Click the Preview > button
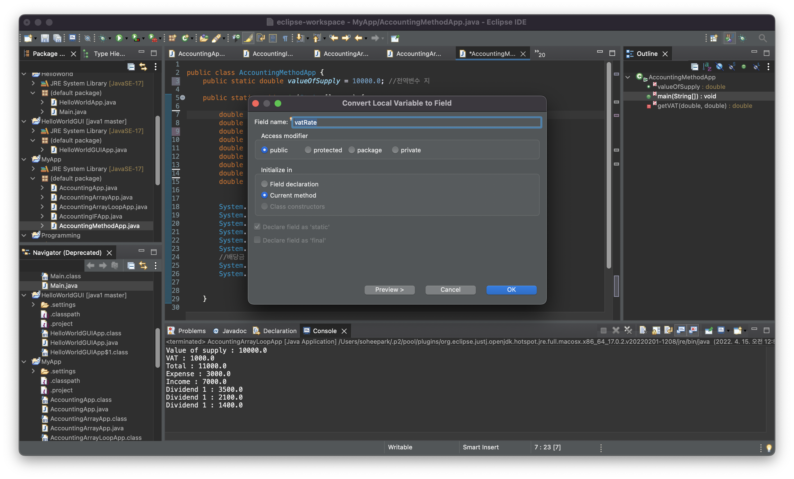This screenshot has height=479, width=794. pos(389,290)
